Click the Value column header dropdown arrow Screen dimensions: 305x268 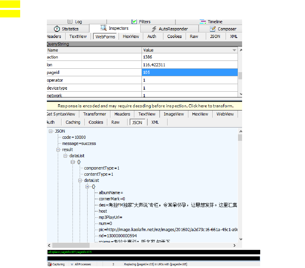pyautogui.click(x=234, y=50)
